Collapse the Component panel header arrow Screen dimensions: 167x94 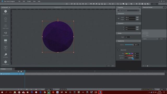point(9,7)
